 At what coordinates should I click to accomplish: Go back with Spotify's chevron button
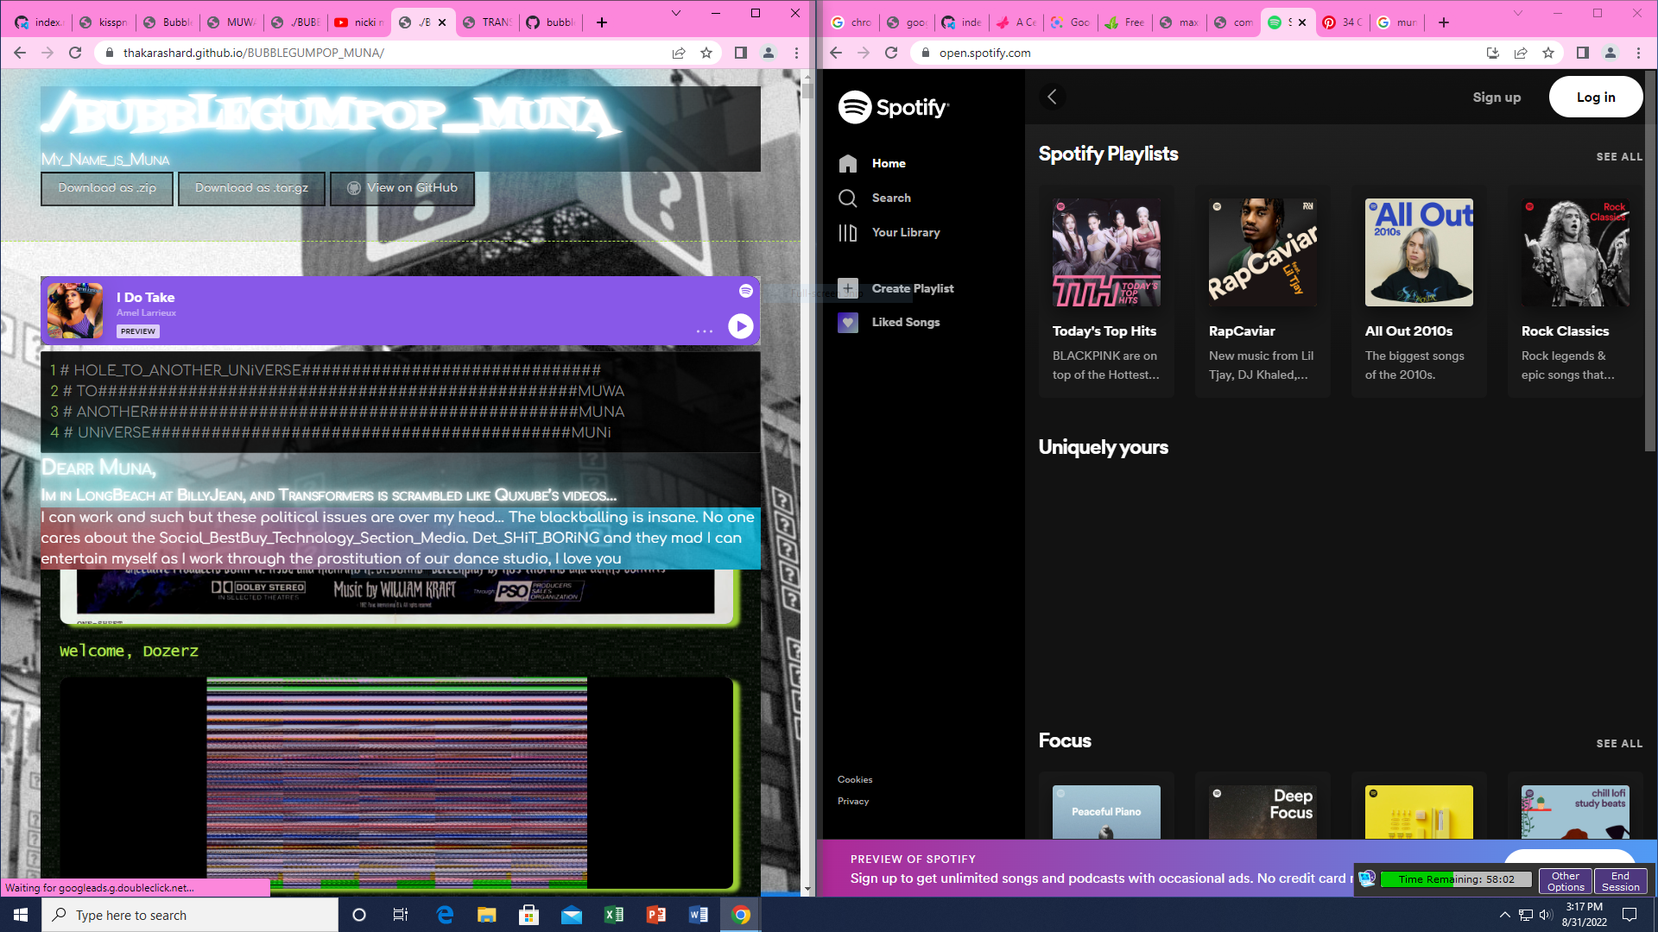tap(1051, 97)
